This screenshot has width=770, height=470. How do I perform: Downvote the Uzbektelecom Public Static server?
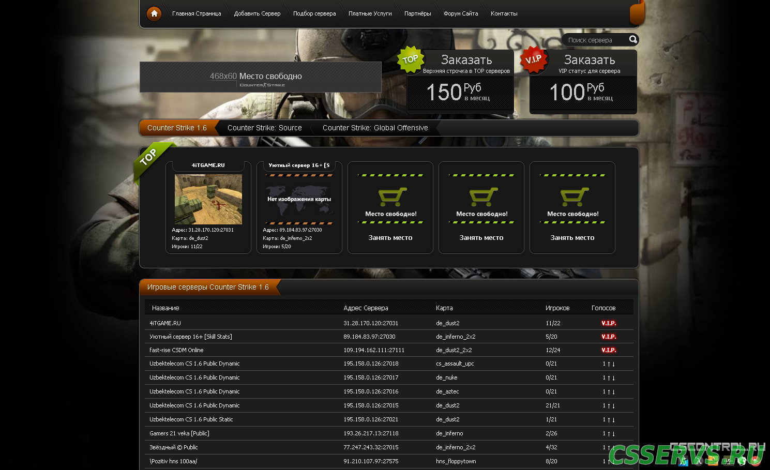pos(613,420)
